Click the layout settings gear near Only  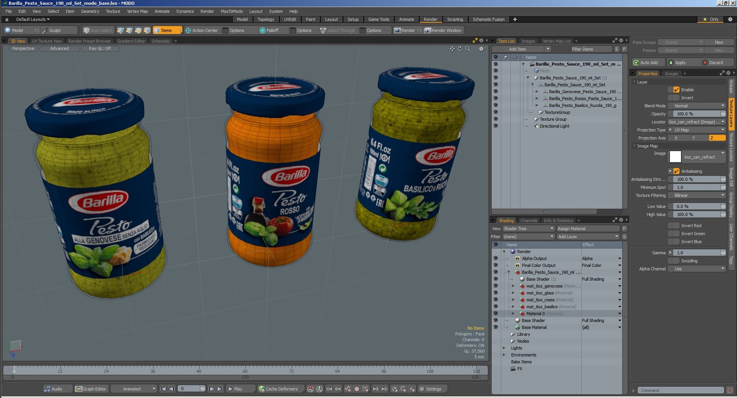pyautogui.click(x=730, y=19)
